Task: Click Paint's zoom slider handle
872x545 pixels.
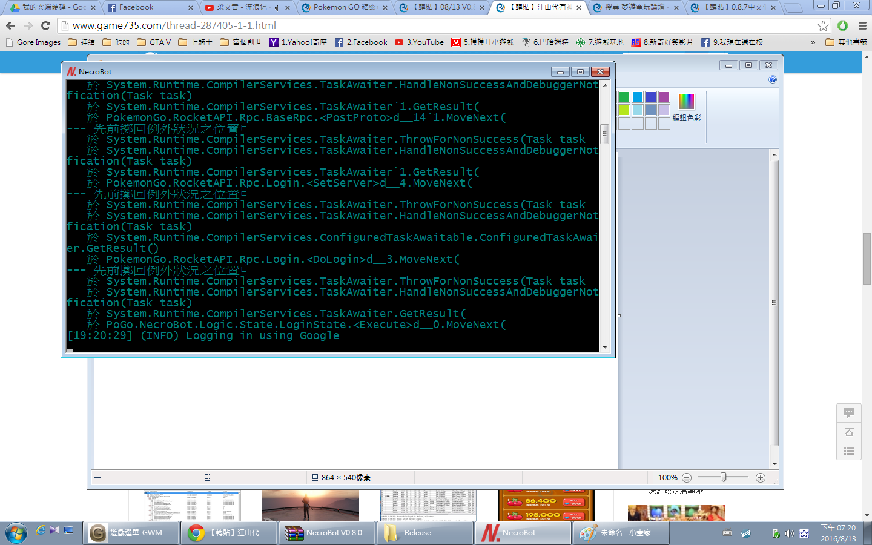Action: tap(724, 477)
